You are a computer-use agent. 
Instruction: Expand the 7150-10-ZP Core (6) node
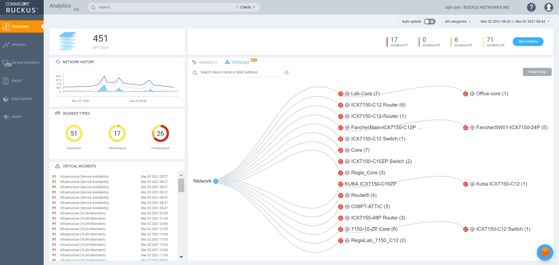pyautogui.click(x=347, y=229)
